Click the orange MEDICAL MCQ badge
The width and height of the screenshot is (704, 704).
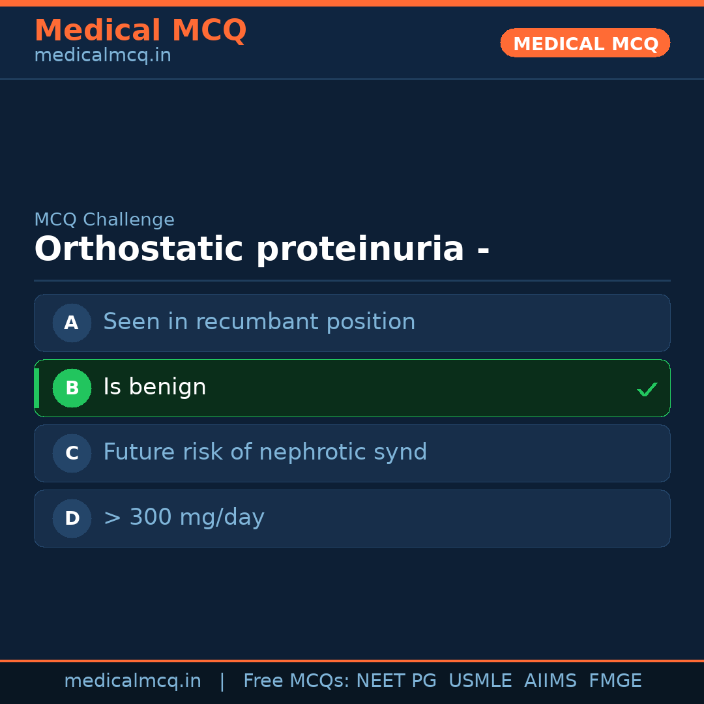[x=585, y=43]
